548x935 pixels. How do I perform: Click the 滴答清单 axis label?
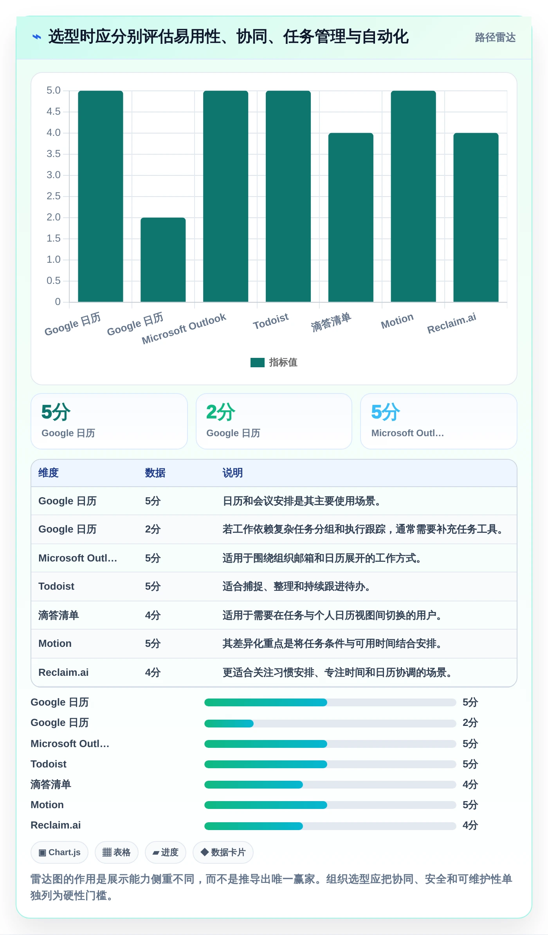click(331, 322)
